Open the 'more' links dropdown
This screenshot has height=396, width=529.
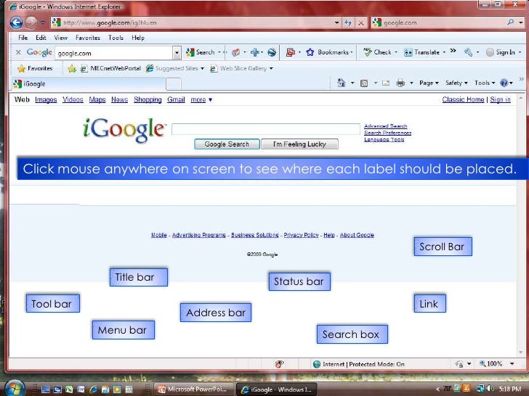click(x=201, y=99)
